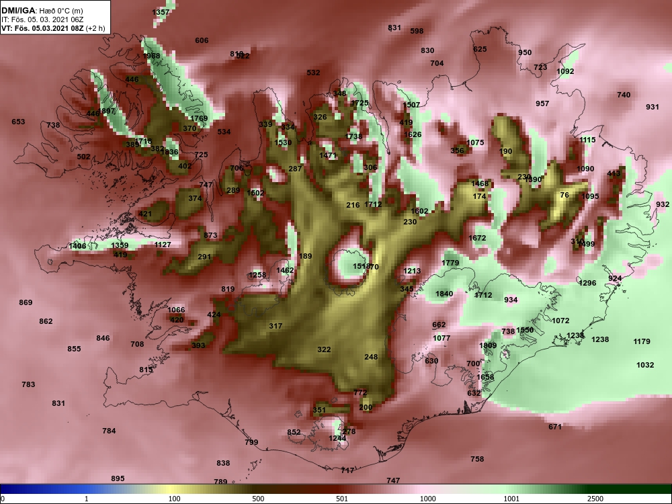This screenshot has height=504, width=672.
Task: Click the 317 height value
Action: (276, 326)
